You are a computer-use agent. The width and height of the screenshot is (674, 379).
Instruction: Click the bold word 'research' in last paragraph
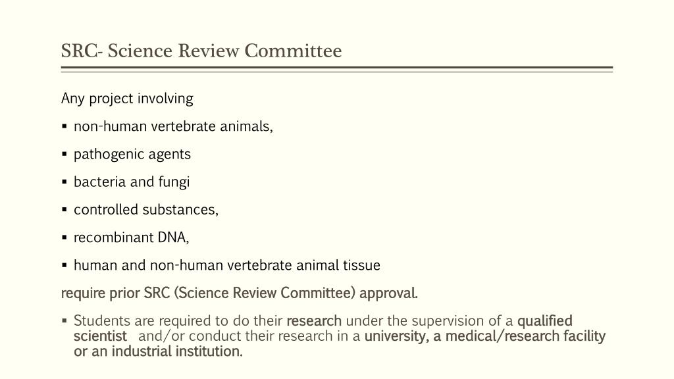(x=314, y=321)
